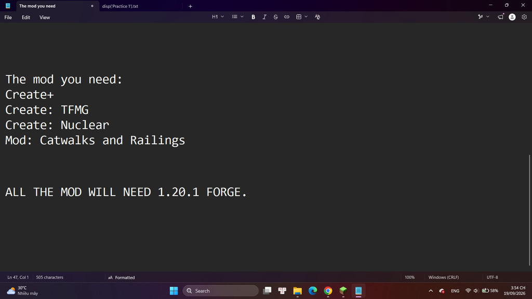Open the AI rewrite tool
This screenshot has width=532, height=299.
pos(480,17)
